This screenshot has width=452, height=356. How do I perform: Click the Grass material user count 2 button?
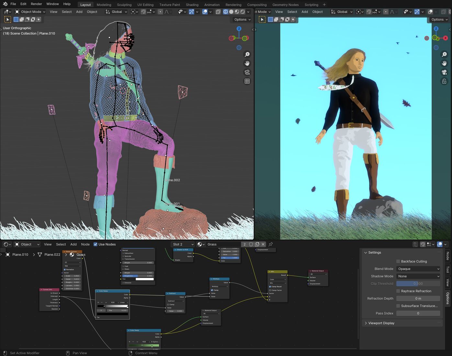244,244
